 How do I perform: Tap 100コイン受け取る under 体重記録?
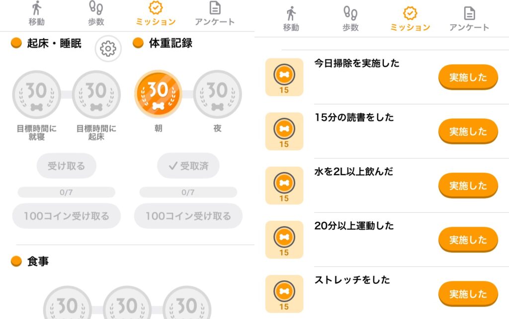pyautogui.click(x=188, y=216)
